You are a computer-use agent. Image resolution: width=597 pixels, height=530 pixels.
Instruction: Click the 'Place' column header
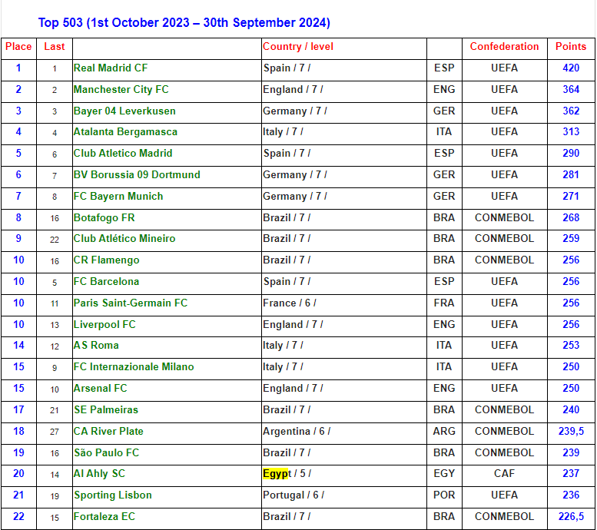(x=18, y=47)
